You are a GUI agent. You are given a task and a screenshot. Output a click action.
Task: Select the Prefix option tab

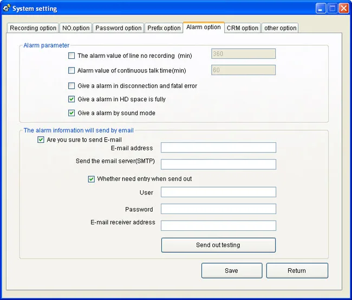click(x=164, y=28)
